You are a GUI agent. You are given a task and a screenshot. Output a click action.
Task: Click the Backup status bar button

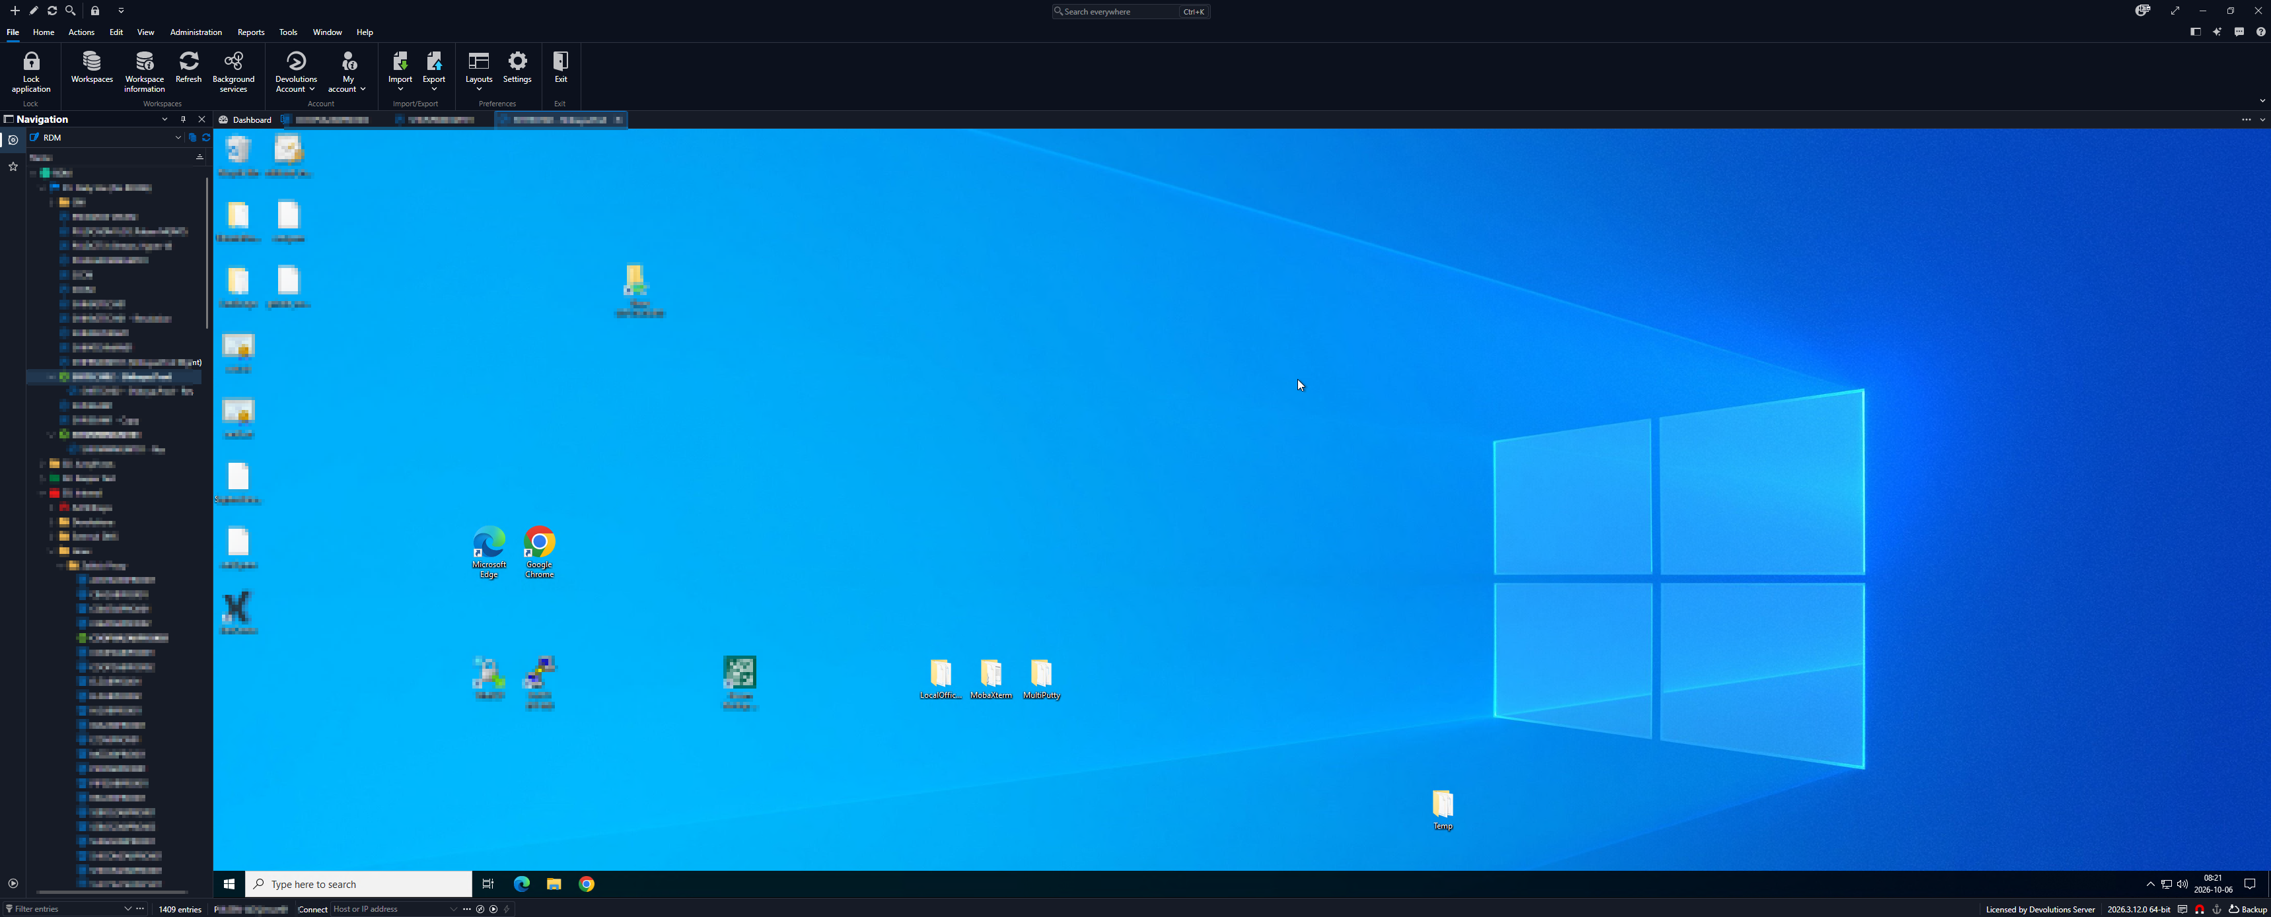pos(2247,909)
